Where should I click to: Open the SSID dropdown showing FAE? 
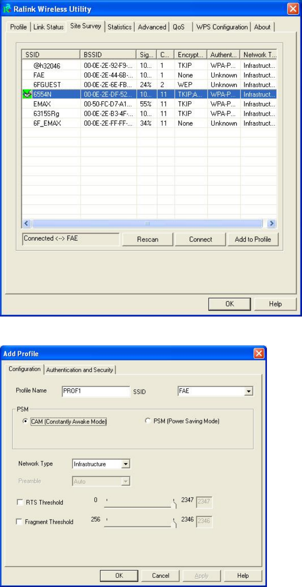250,391
